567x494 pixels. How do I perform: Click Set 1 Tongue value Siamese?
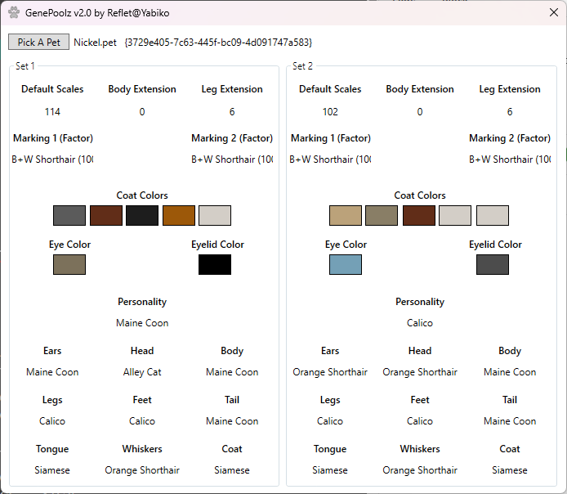(52, 470)
